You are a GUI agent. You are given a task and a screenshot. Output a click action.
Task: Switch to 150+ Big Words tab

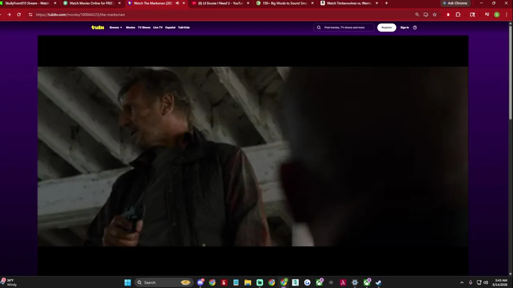point(285,3)
